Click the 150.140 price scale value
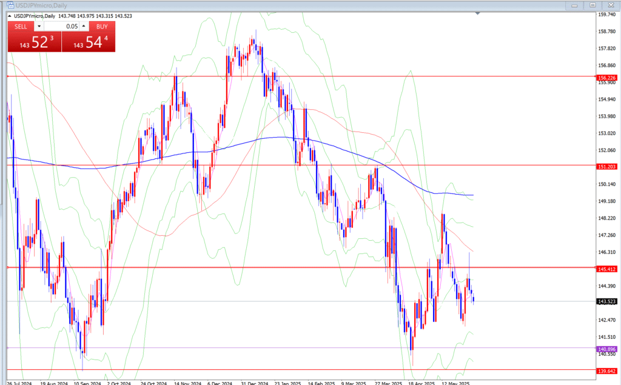Viewport: 621px width, 385px height. coord(606,184)
